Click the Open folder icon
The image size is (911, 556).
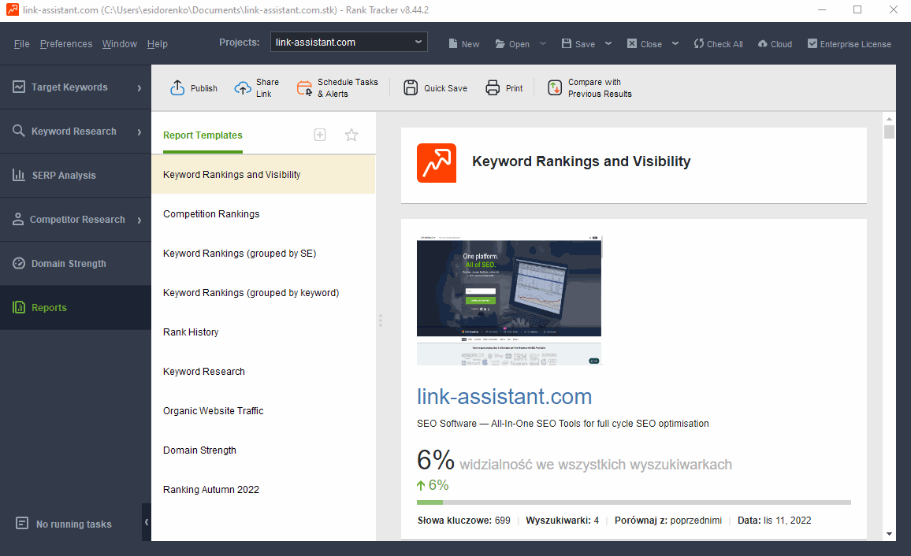[500, 43]
